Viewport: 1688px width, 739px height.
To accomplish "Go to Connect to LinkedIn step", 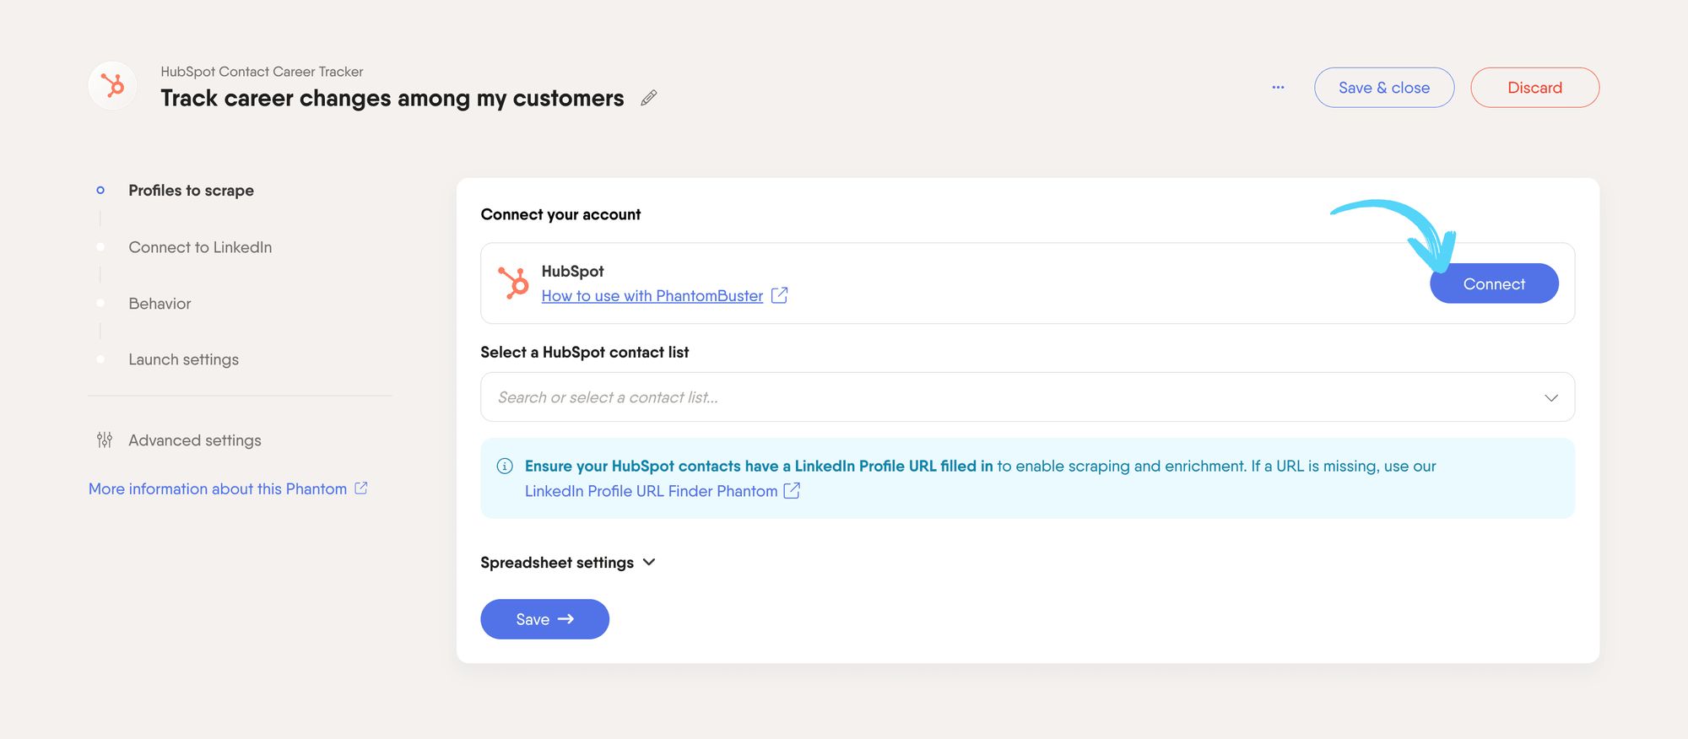I will click(x=200, y=247).
